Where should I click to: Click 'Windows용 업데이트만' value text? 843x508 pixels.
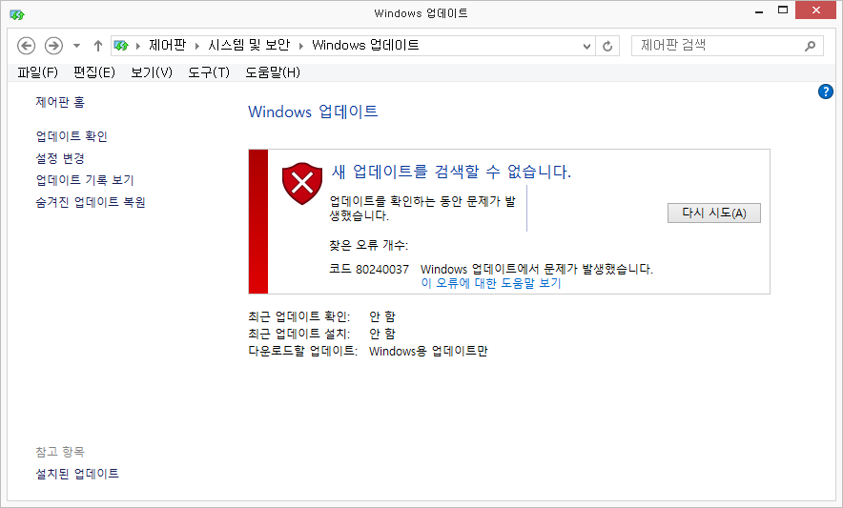click(428, 351)
